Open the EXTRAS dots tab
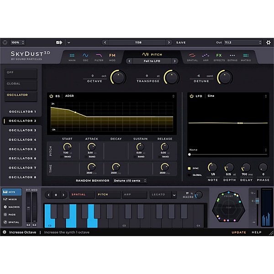Screen dimensions: 274x274 pos(232,58)
